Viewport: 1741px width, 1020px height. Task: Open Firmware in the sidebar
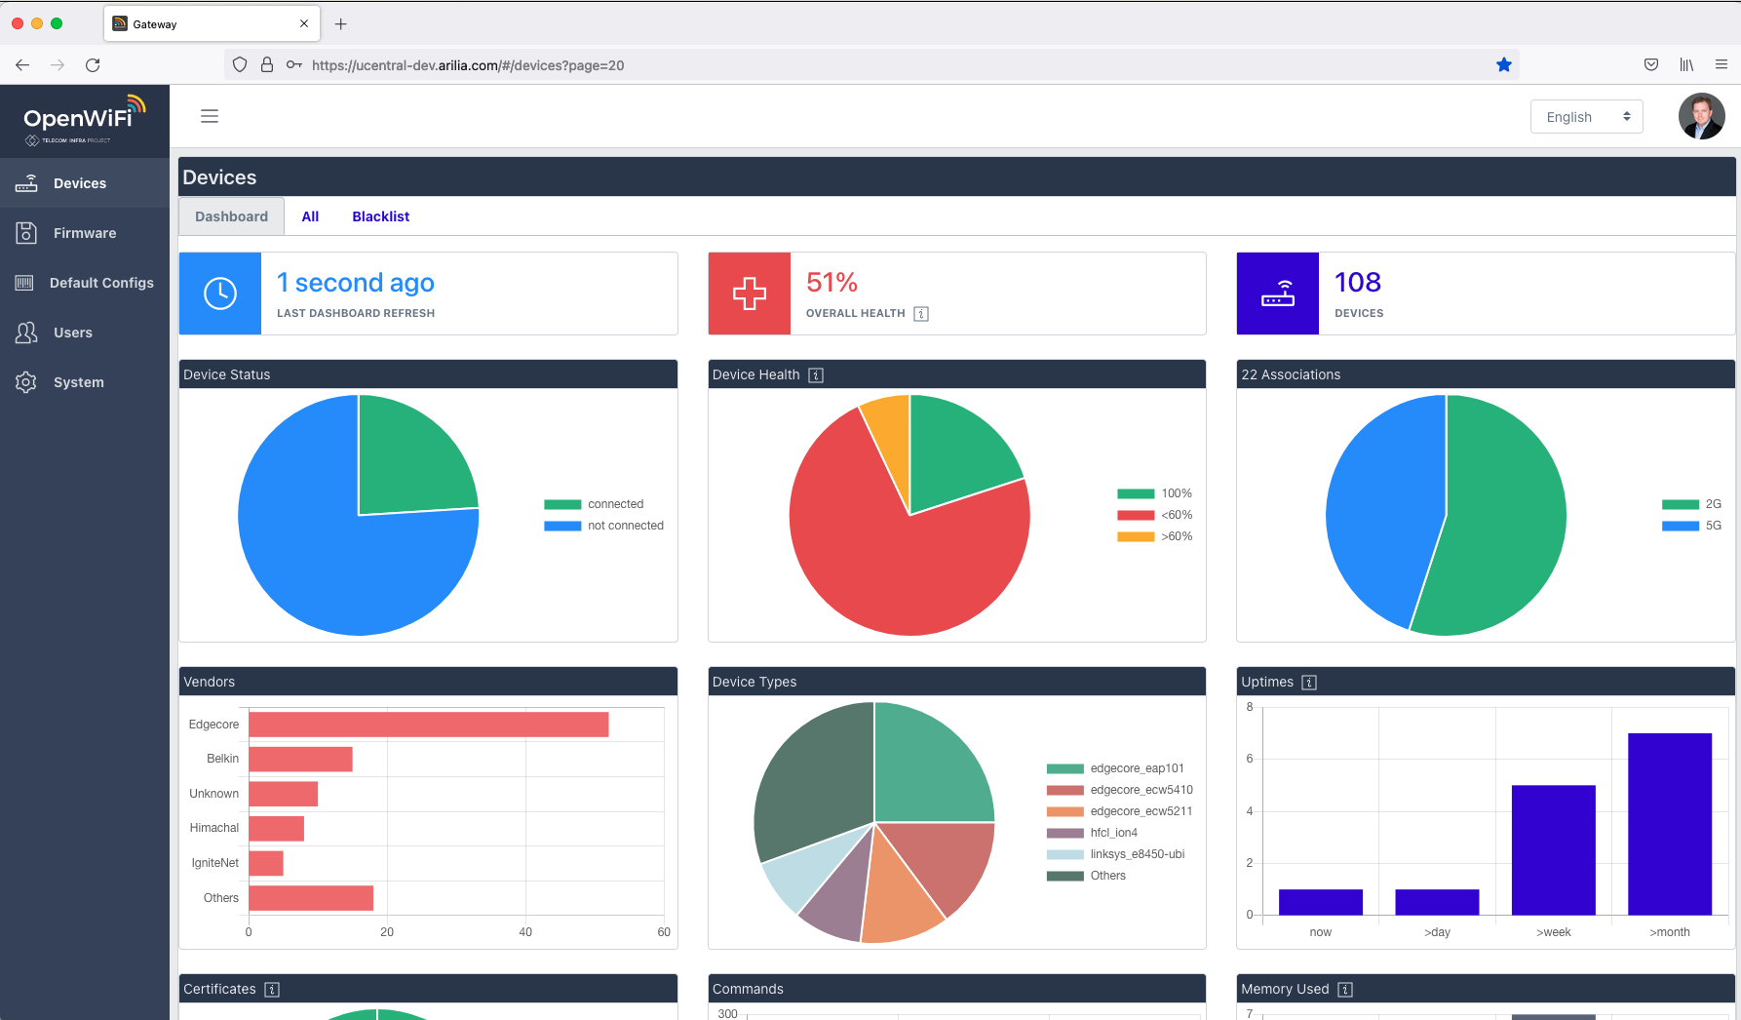tap(85, 233)
